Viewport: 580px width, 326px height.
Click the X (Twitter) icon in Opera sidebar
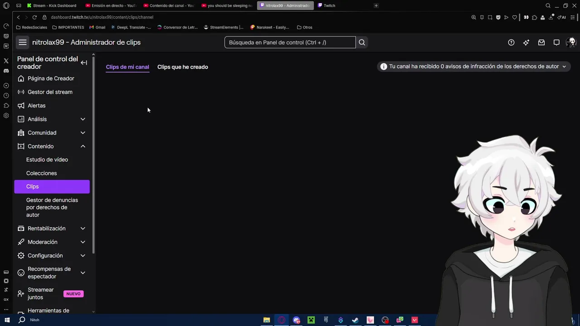coord(6,61)
